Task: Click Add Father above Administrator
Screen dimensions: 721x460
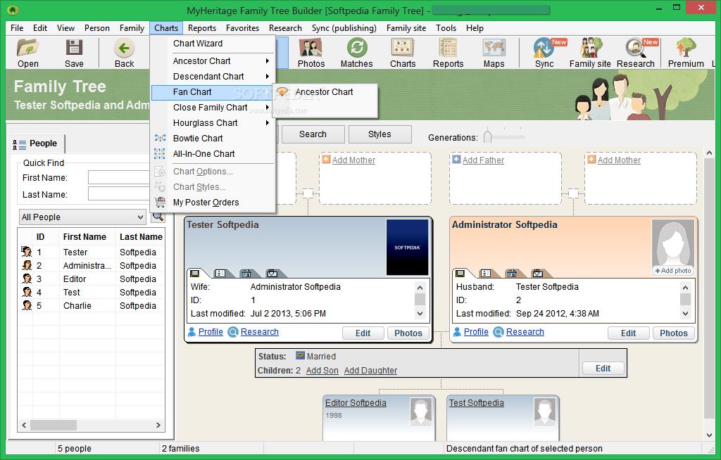Action: (483, 160)
